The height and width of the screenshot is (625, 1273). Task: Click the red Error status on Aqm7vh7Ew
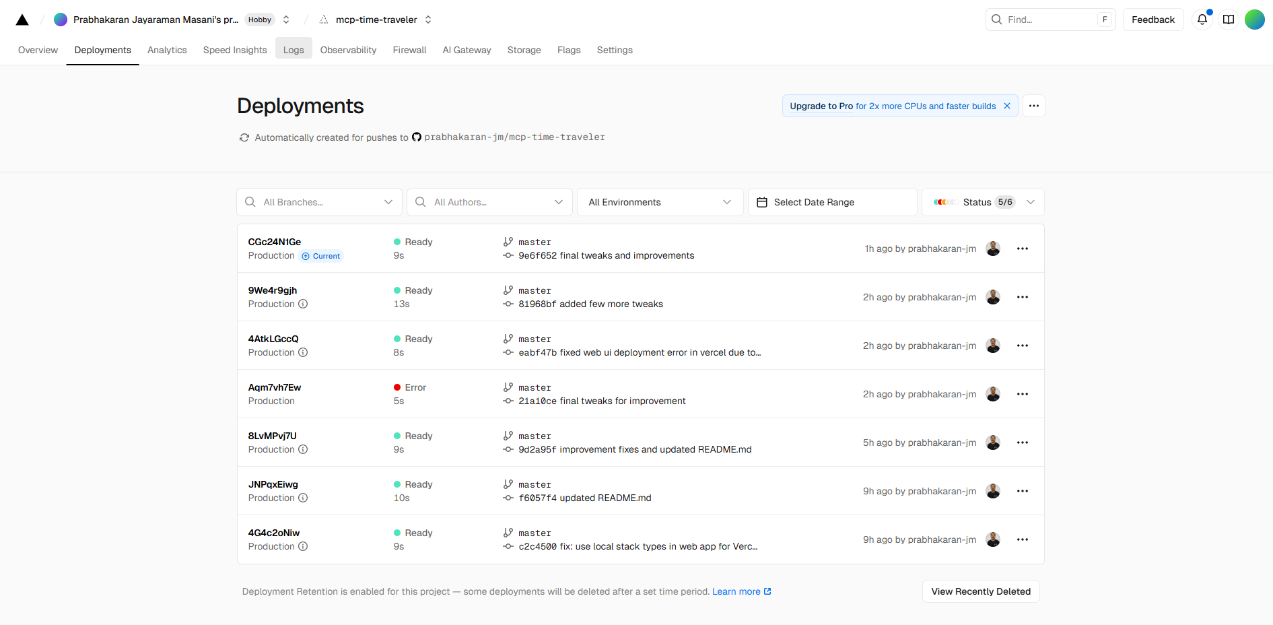coord(410,387)
